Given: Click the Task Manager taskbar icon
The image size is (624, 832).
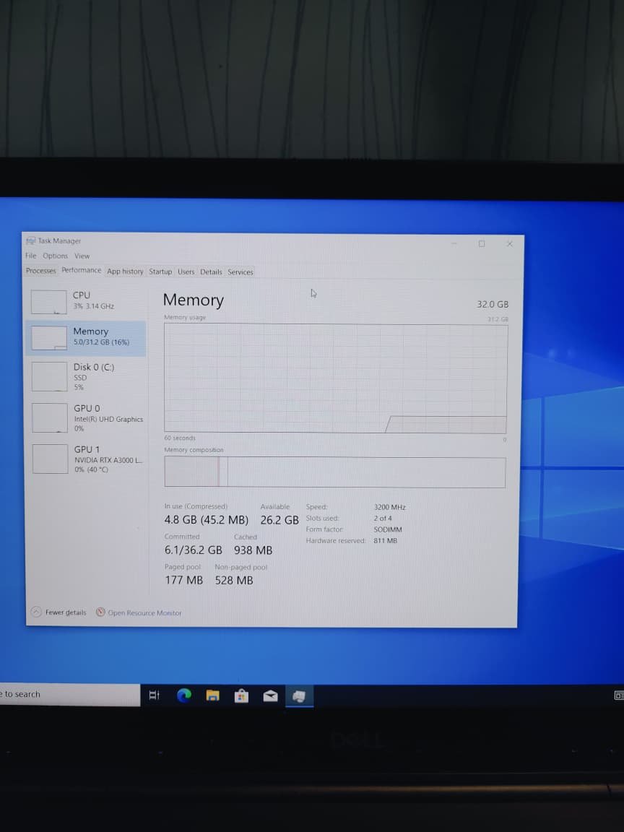Looking at the screenshot, I should tap(299, 696).
